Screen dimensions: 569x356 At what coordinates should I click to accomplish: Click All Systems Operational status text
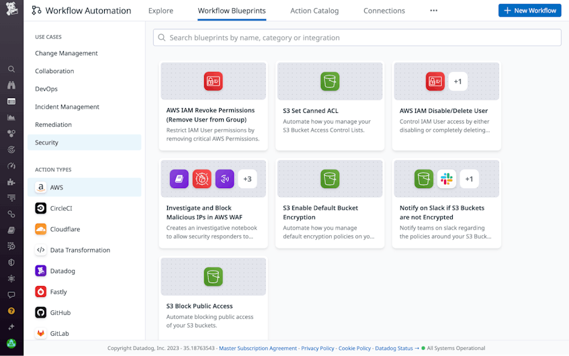pos(455,348)
